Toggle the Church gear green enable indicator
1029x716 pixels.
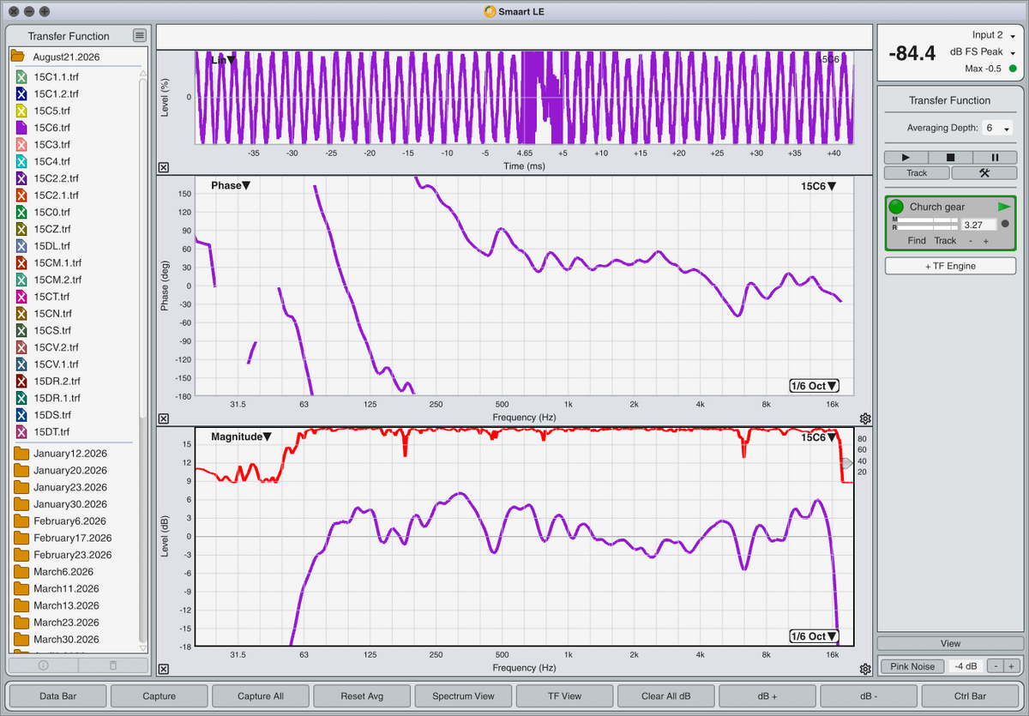pyautogui.click(x=896, y=207)
